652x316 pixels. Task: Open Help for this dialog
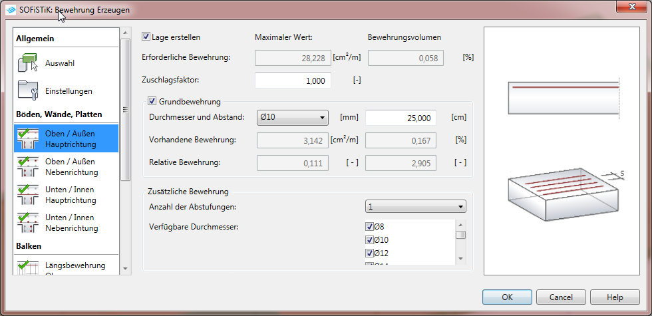pyautogui.click(x=615, y=297)
